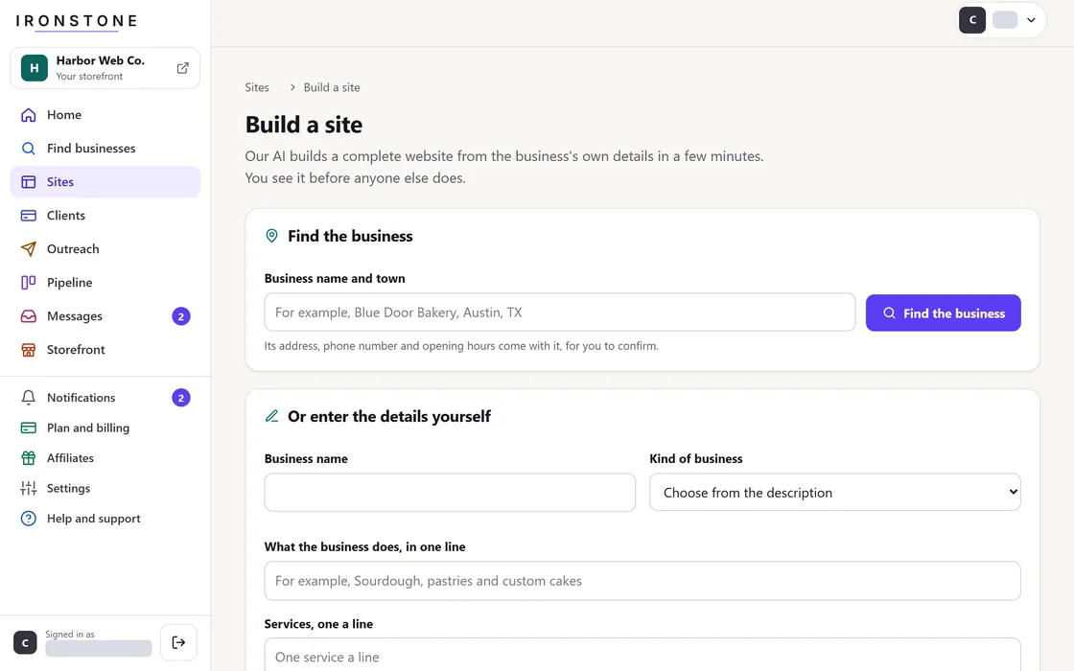Open Settings page
The image size is (1074, 671).
pos(105,488)
